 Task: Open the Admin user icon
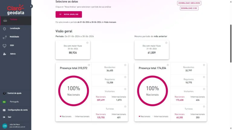(x=4, y=54)
